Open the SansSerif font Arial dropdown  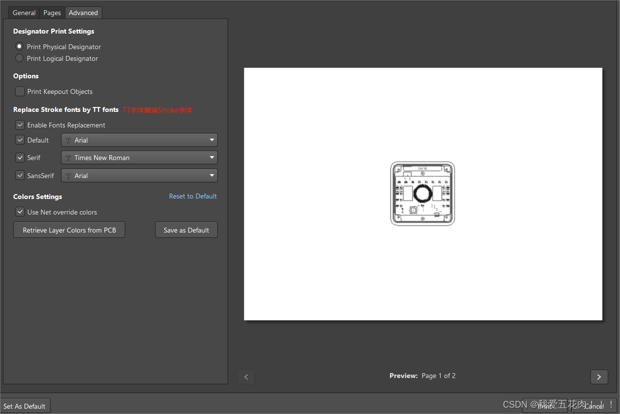tap(139, 176)
